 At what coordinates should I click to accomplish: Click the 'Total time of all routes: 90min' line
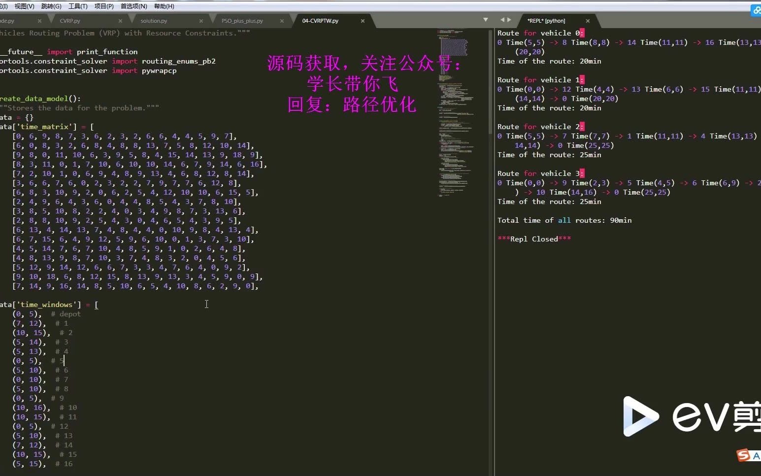tap(564, 220)
